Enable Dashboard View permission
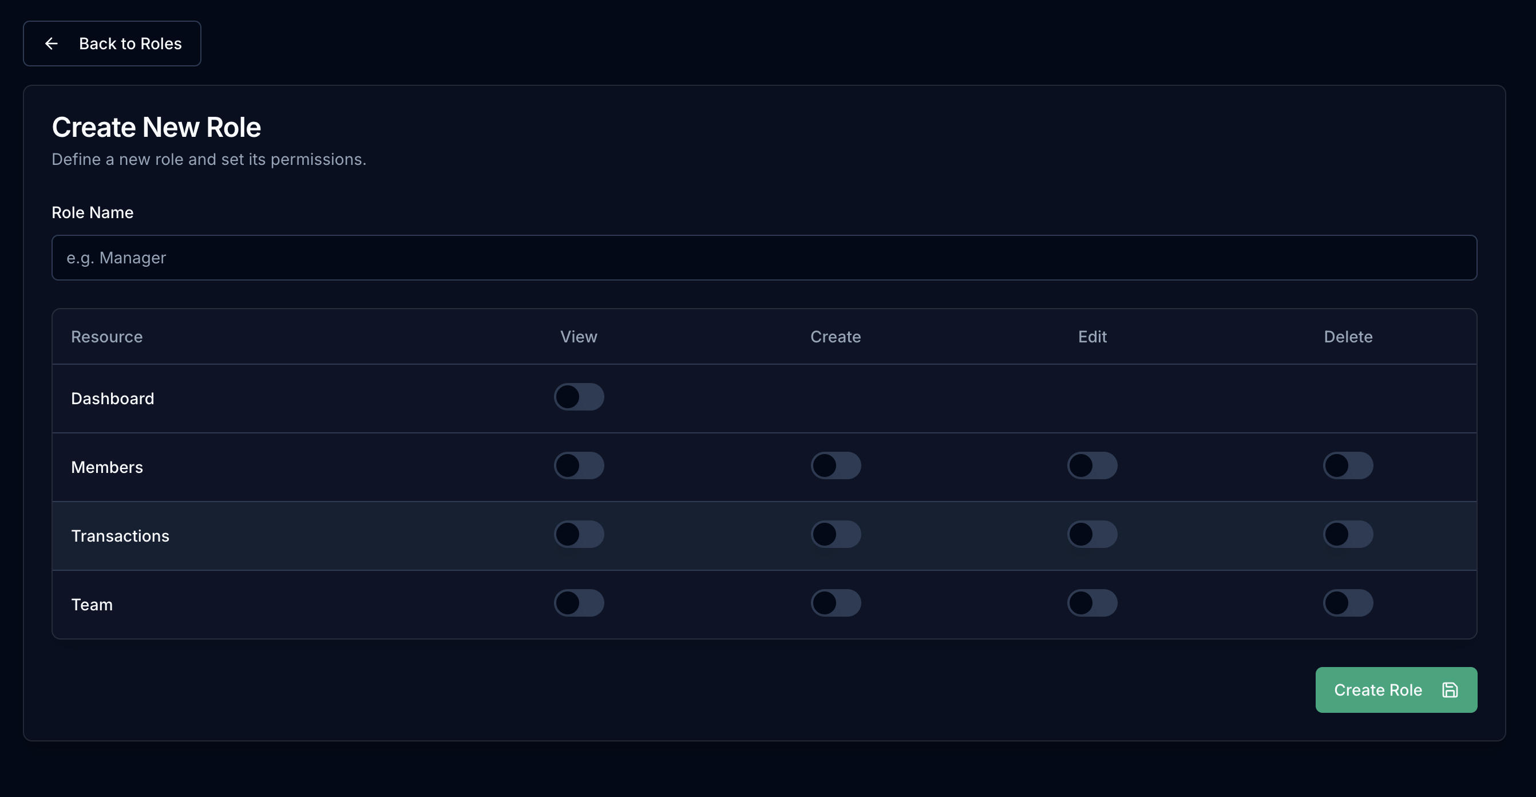1536x797 pixels. pyautogui.click(x=579, y=397)
